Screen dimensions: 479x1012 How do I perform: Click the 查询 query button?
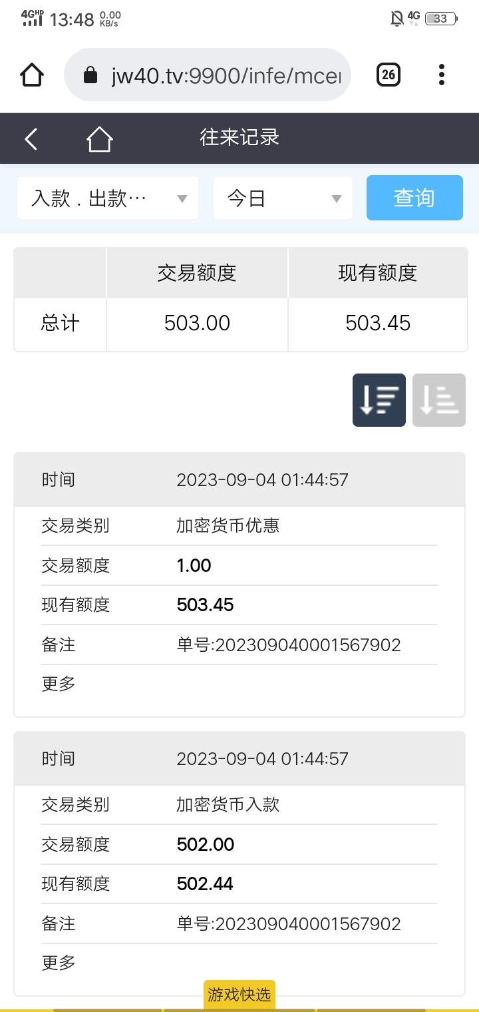pyautogui.click(x=414, y=198)
